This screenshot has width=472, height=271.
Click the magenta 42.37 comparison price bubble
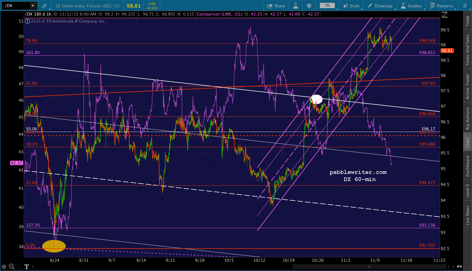(16, 163)
